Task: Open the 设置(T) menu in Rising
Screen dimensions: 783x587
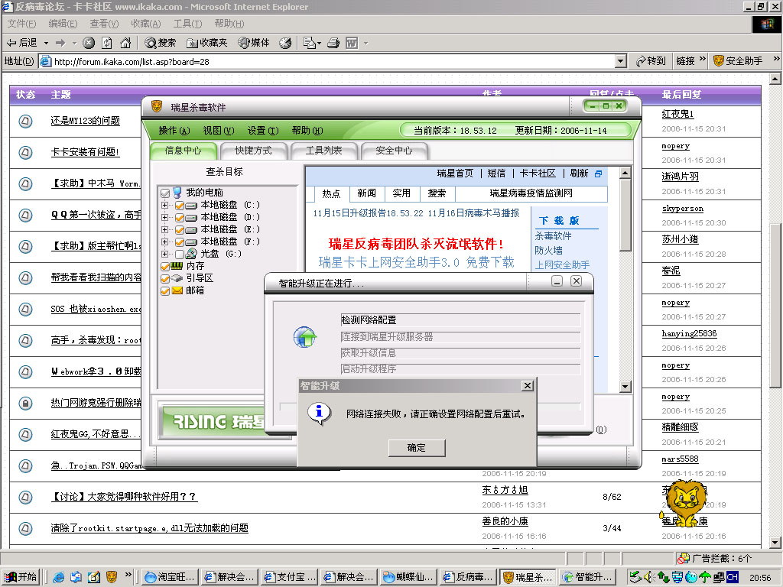Action: 263,130
